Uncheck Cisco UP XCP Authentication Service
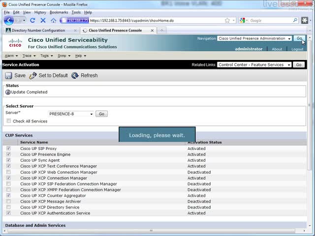 click(x=8, y=213)
